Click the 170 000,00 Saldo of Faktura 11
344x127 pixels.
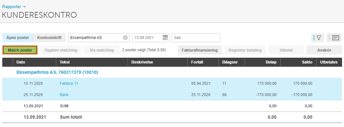coord(303,83)
